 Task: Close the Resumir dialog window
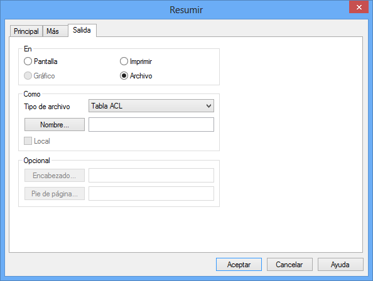point(359,7)
